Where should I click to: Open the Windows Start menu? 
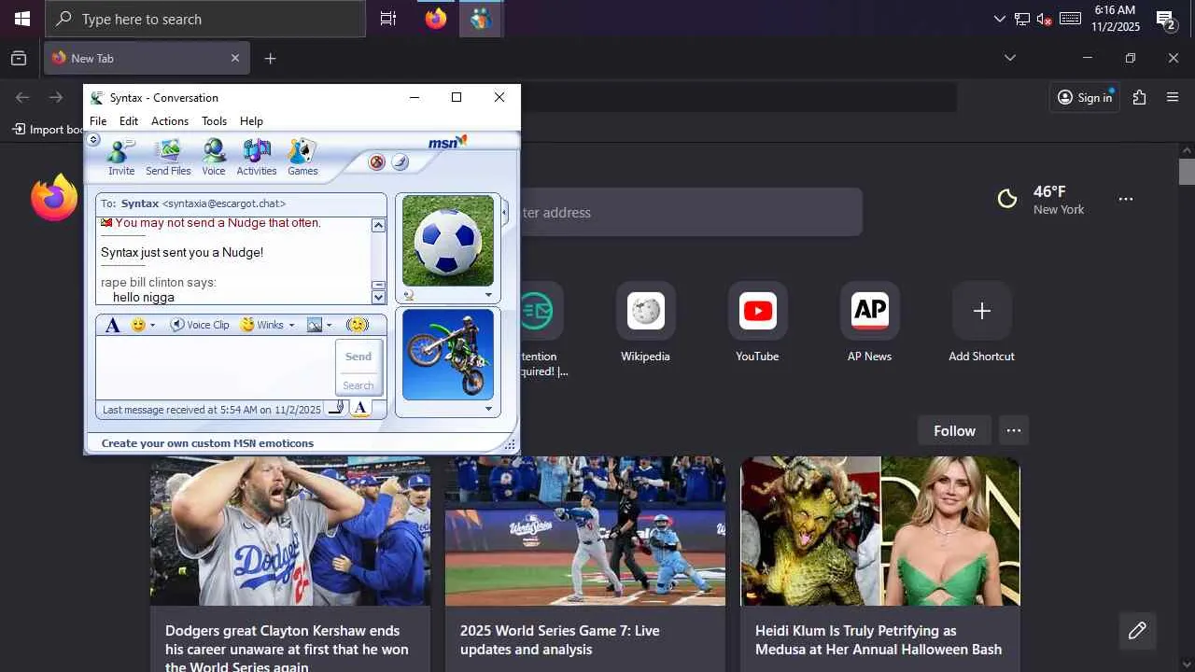pos(22,19)
